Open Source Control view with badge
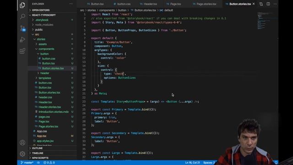The image size is (293, 165). click(x=22, y=28)
